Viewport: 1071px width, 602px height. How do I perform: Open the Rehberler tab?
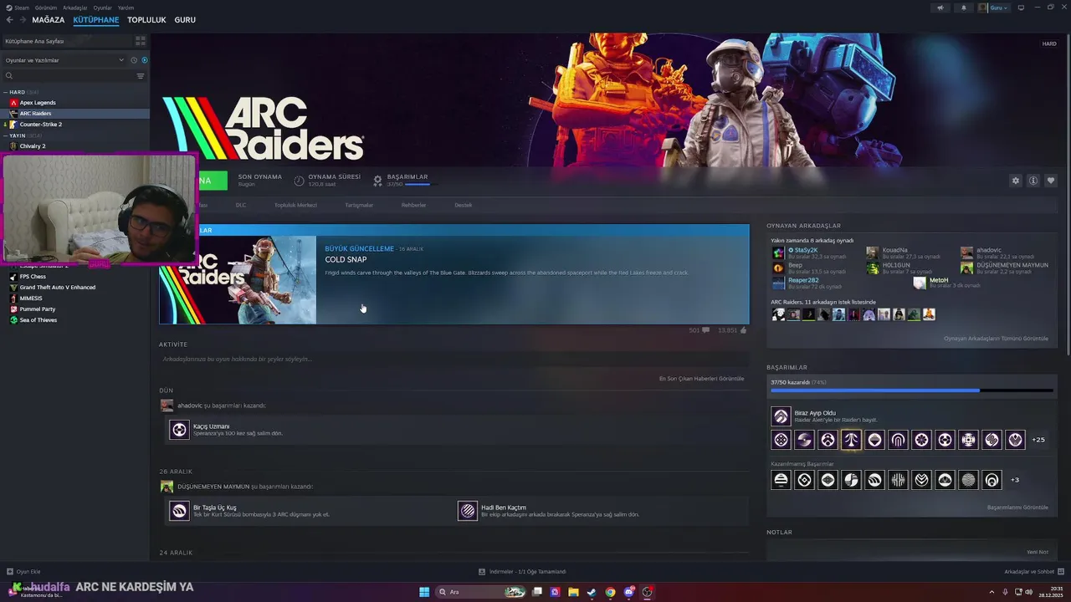pos(413,205)
